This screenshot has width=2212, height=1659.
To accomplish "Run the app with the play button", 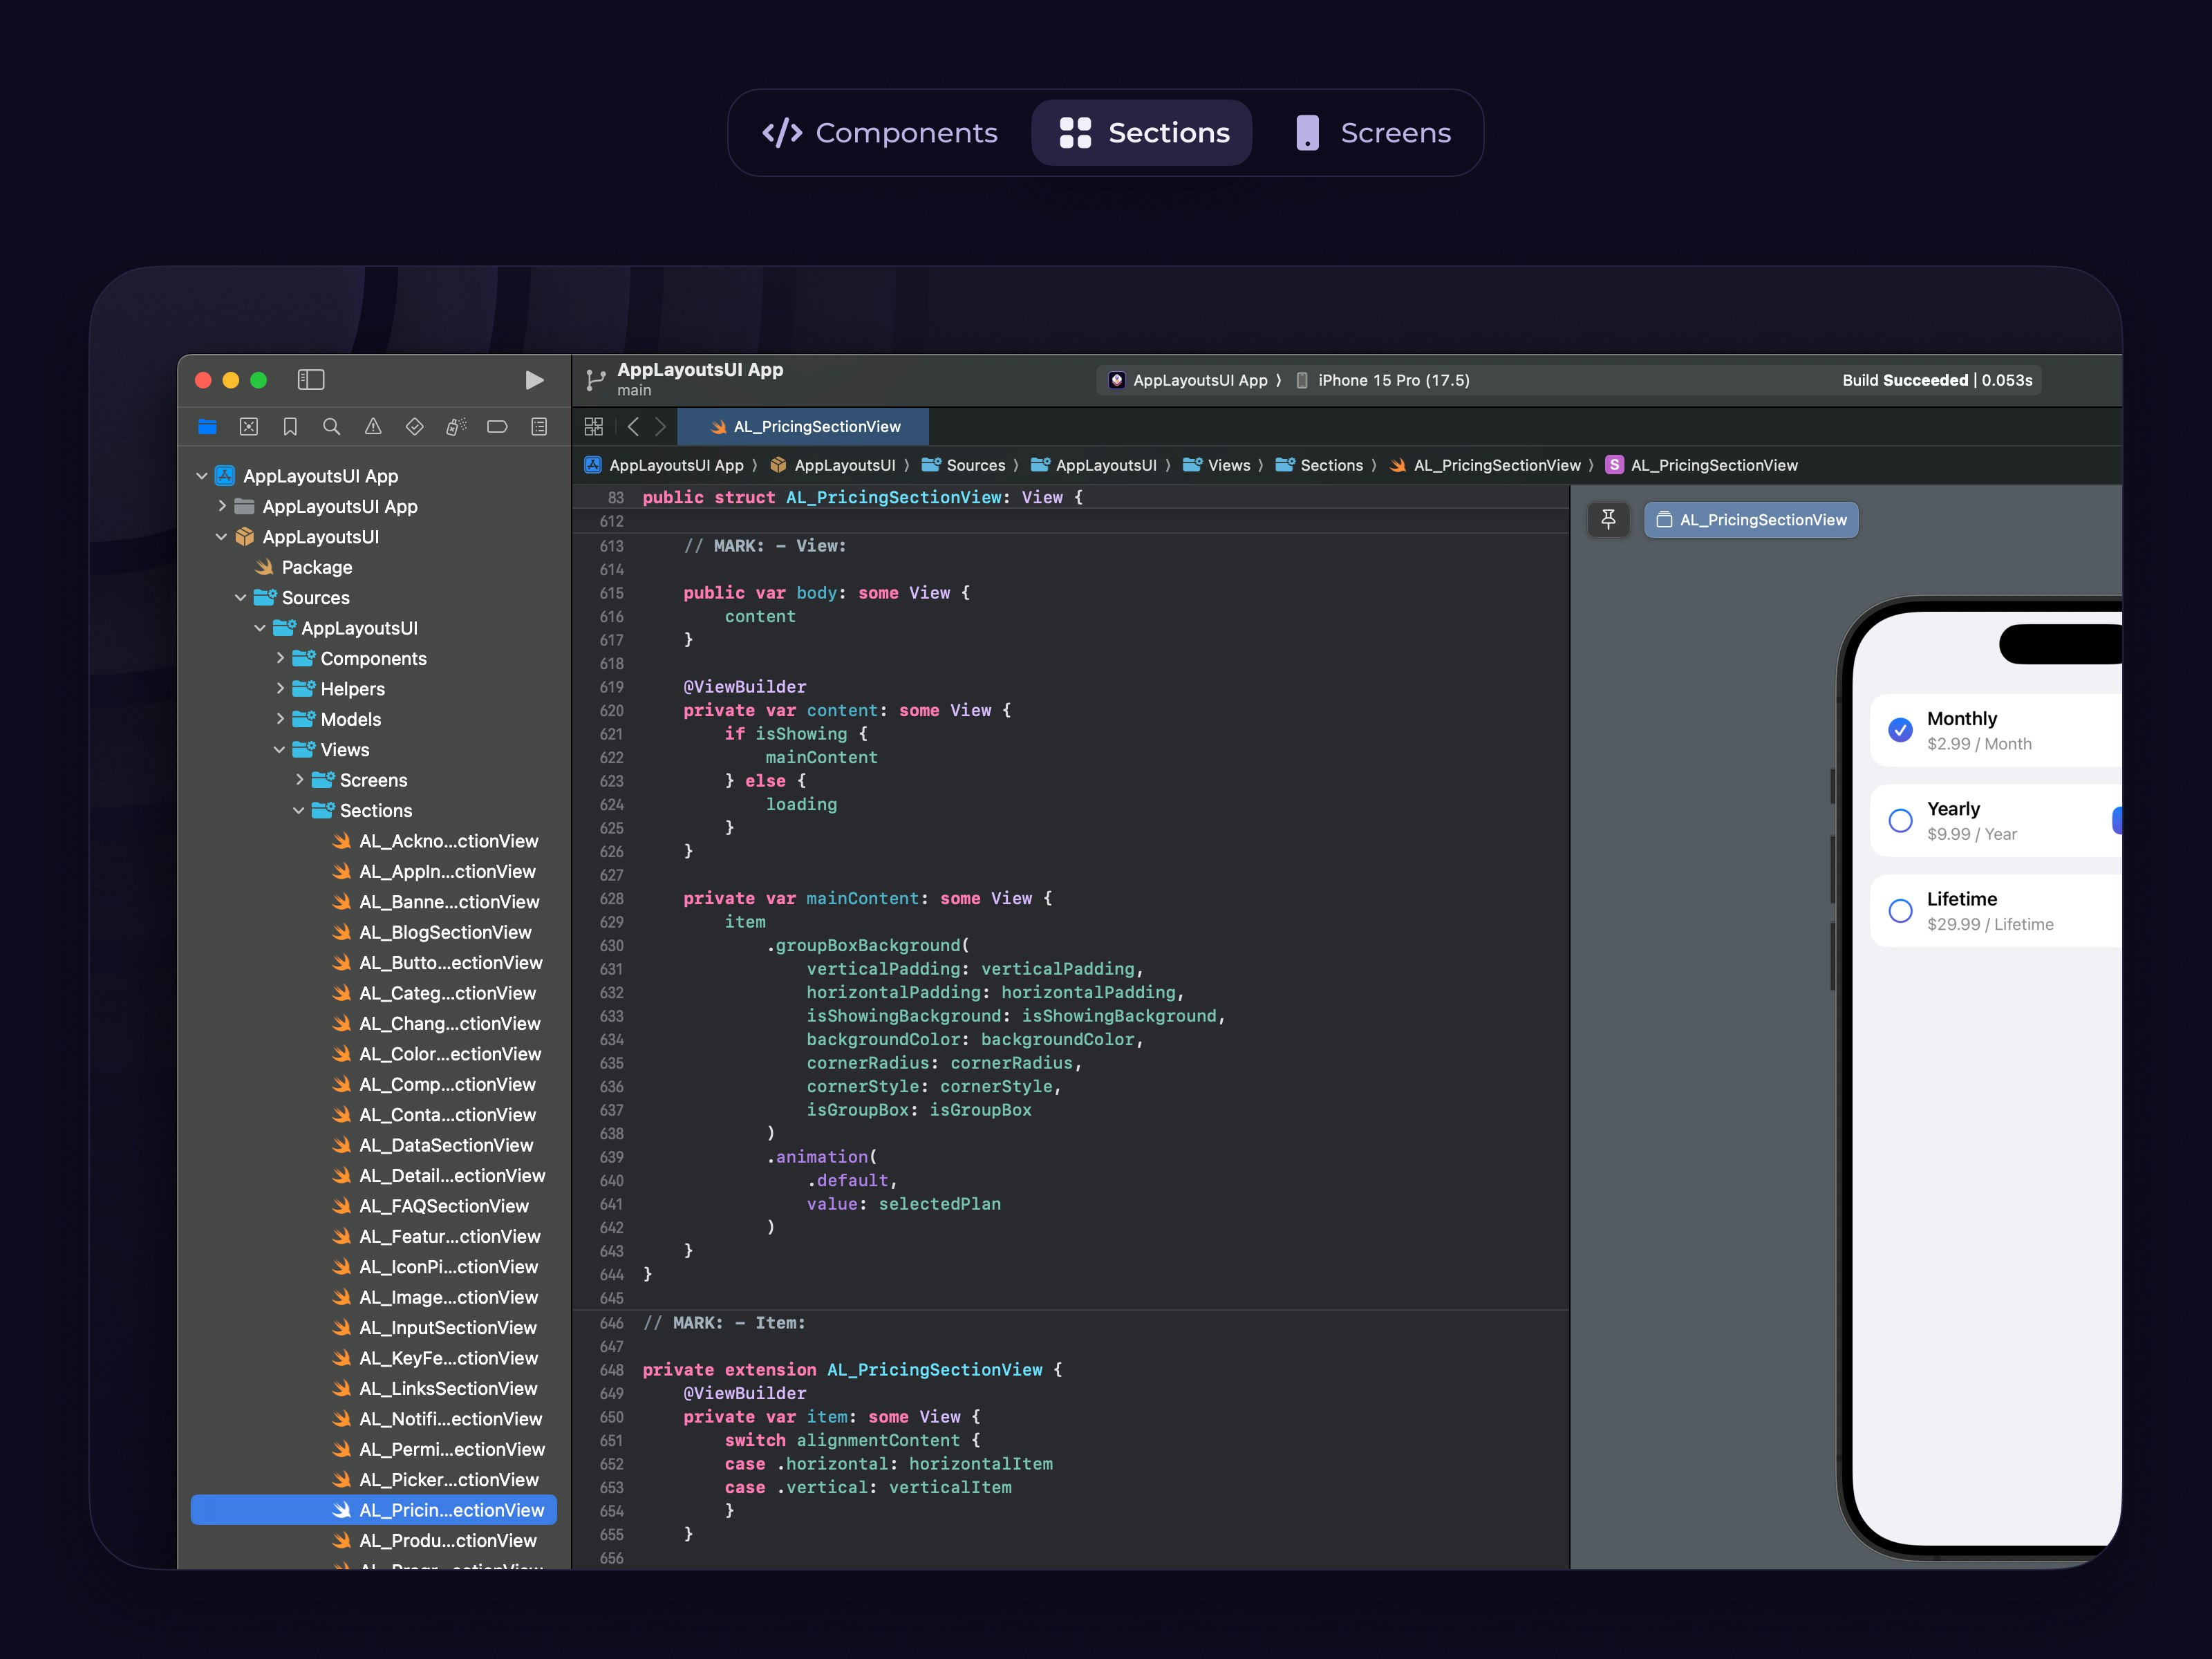I will [534, 380].
